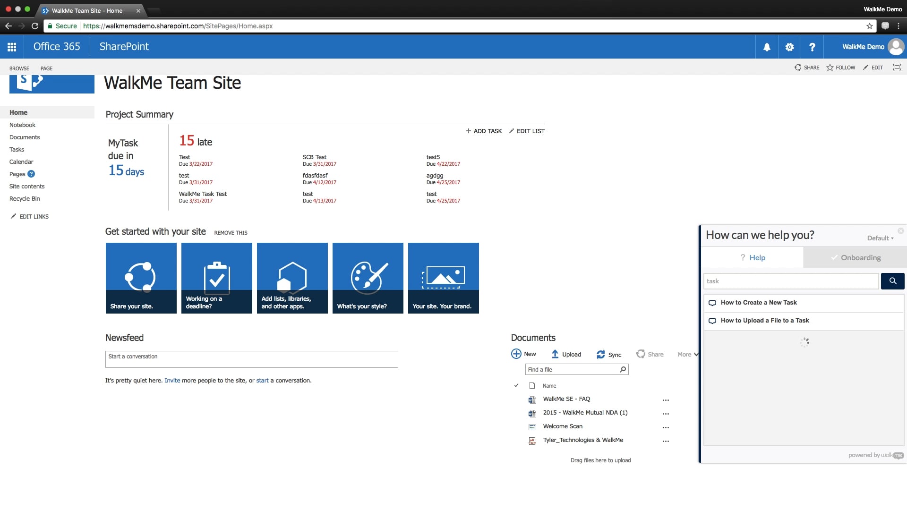Sync the Documents library

point(600,355)
